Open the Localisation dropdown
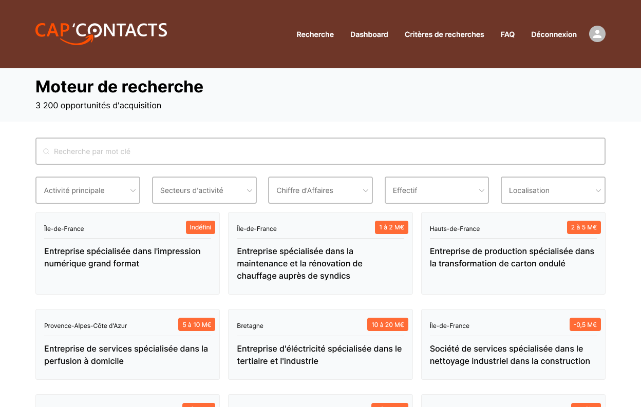This screenshot has width=641, height=407. tap(553, 190)
